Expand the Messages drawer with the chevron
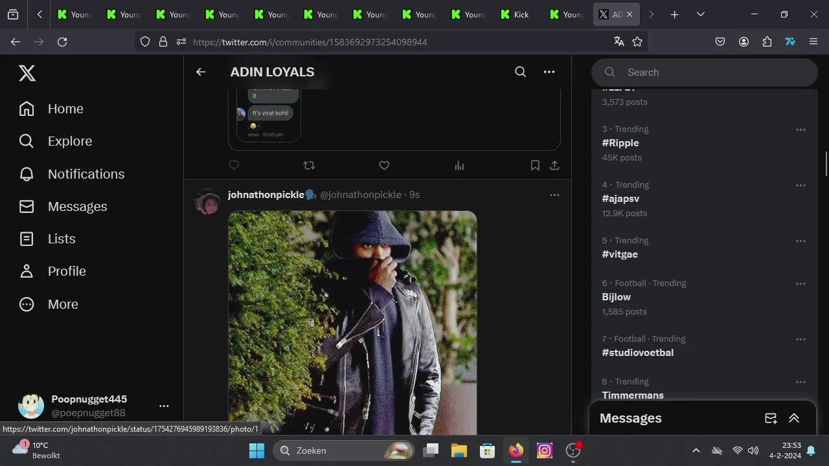Screen dimensions: 829x466 pyautogui.click(x=794, y=418)
